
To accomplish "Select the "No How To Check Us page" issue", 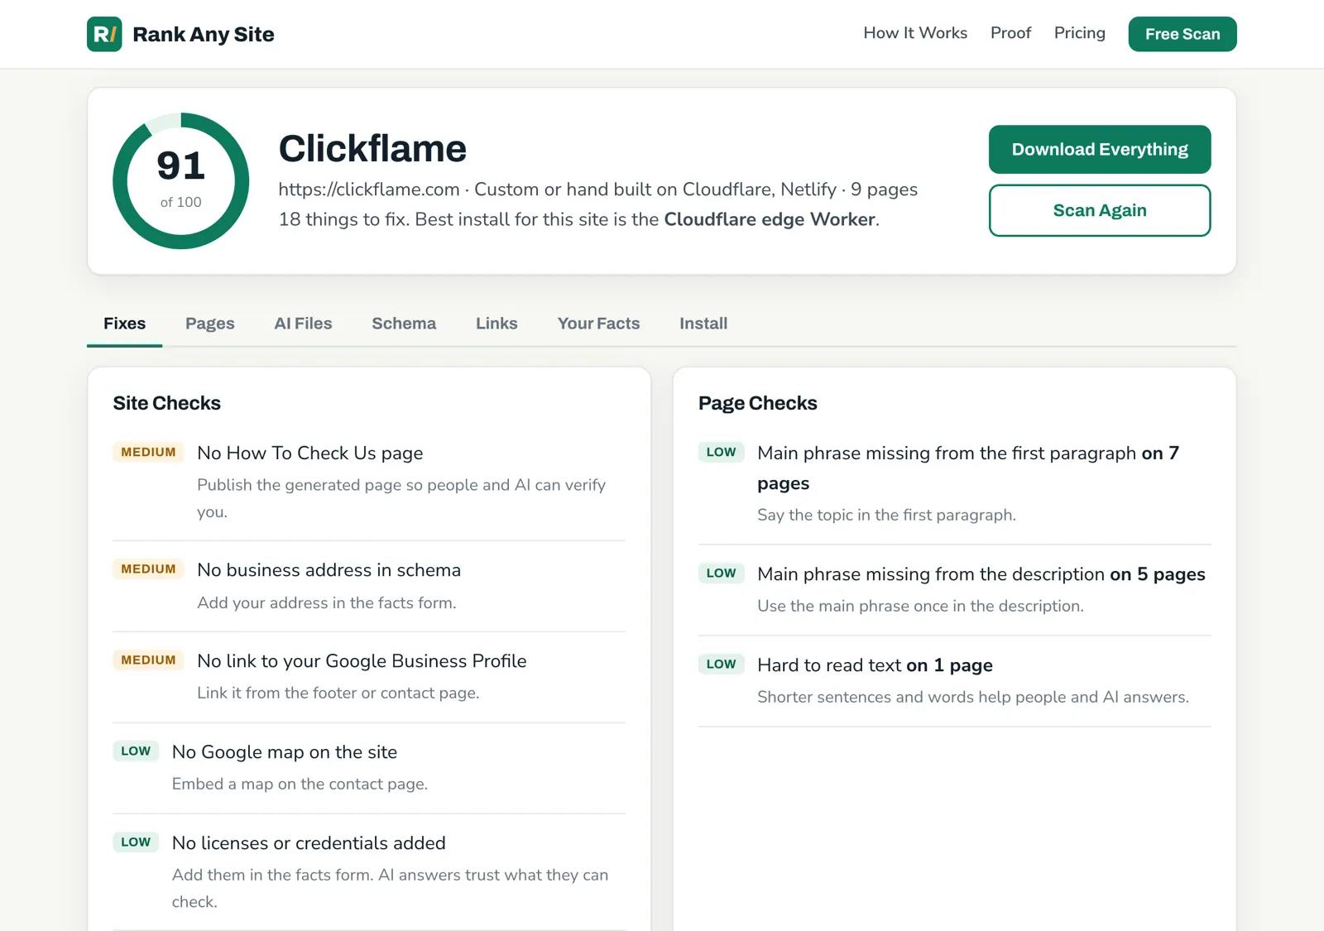I will (x=309, y=453).
